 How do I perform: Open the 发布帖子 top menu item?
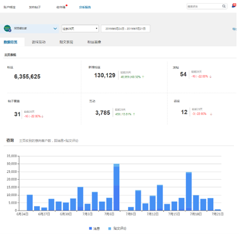(x=35, y=7)
